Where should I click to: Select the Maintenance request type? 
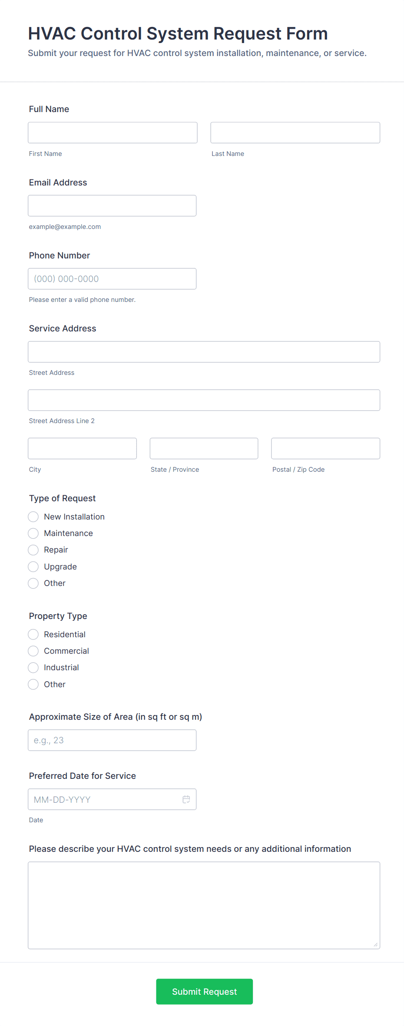tap(33, 533)
